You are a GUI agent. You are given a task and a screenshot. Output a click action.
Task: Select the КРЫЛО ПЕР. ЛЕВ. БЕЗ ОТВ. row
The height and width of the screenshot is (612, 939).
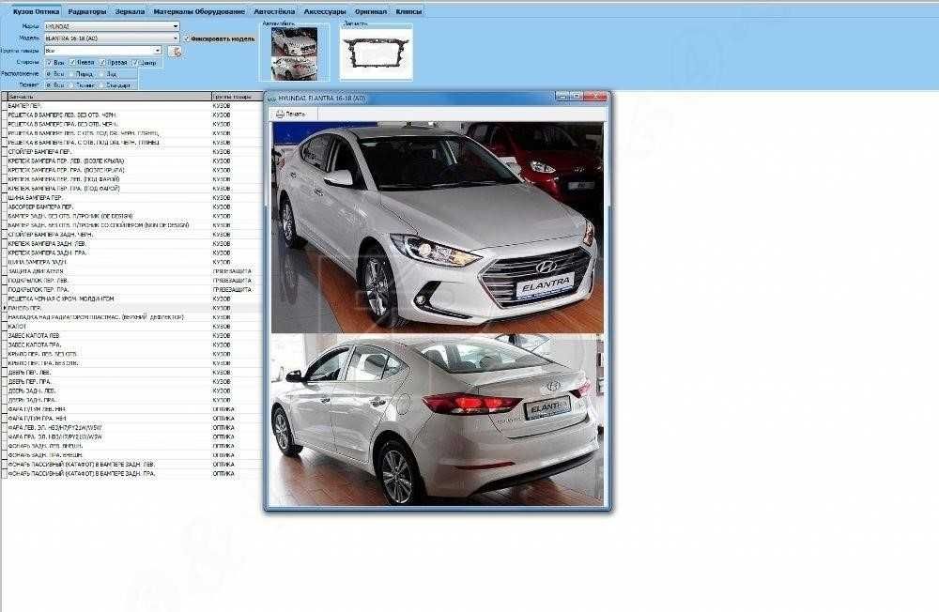point(134,354)
